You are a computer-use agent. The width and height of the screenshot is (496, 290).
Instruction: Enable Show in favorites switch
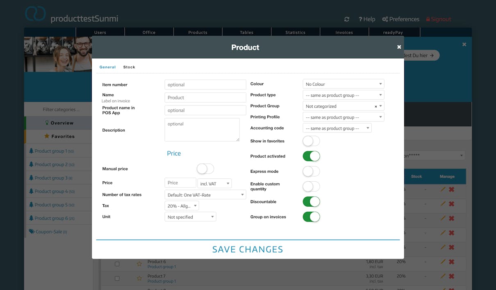311,141
